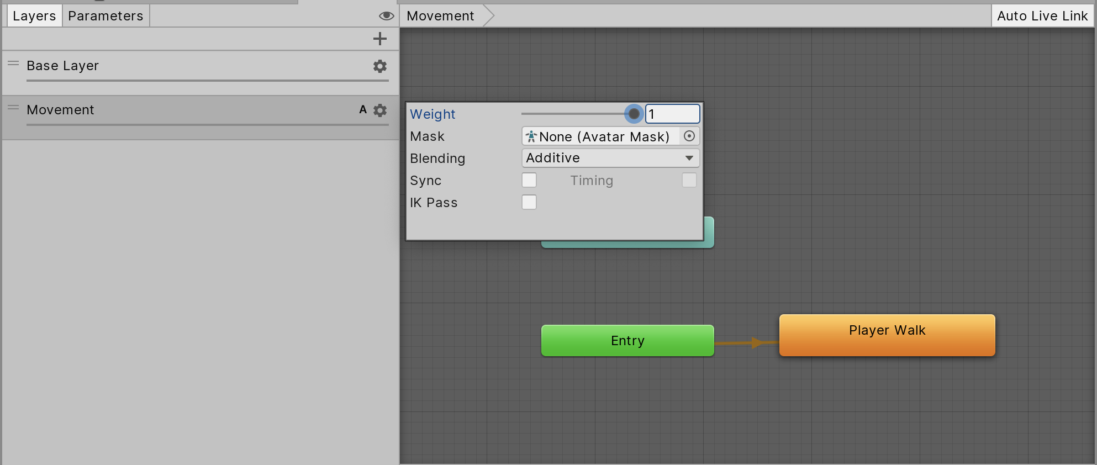Image resolution: width=1097 pixels, height=465 pixels.
Task: Open the Blending mode dropdown
Action: pos(610,158)
